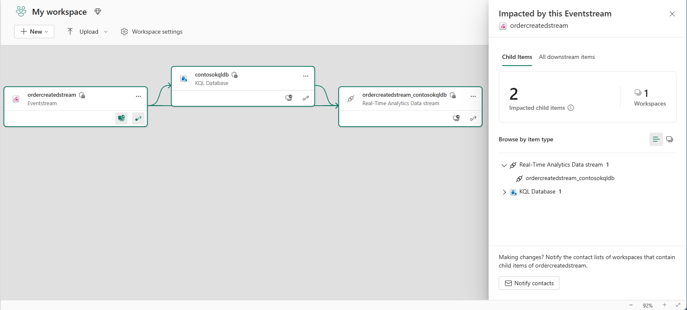Open Workspace settings

click(x=152, y=32)
